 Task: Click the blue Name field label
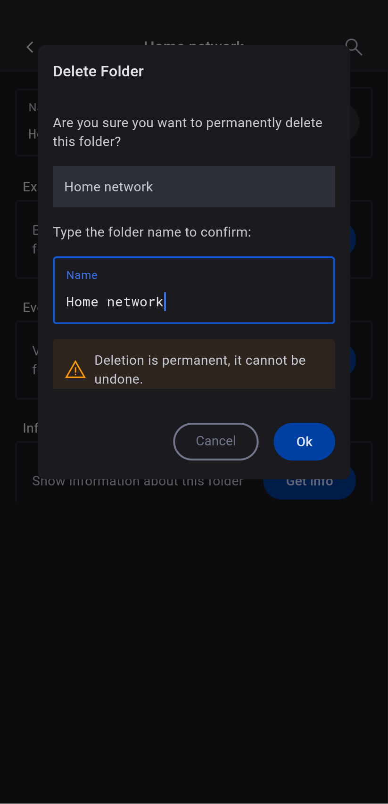coord(82,275)
